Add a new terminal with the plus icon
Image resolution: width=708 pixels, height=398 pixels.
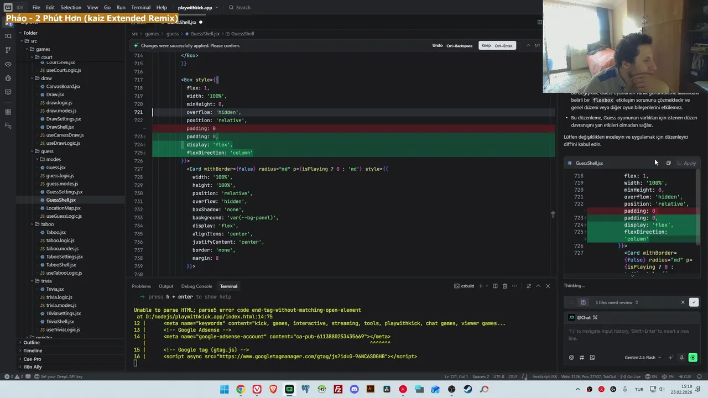click(480, 286)
